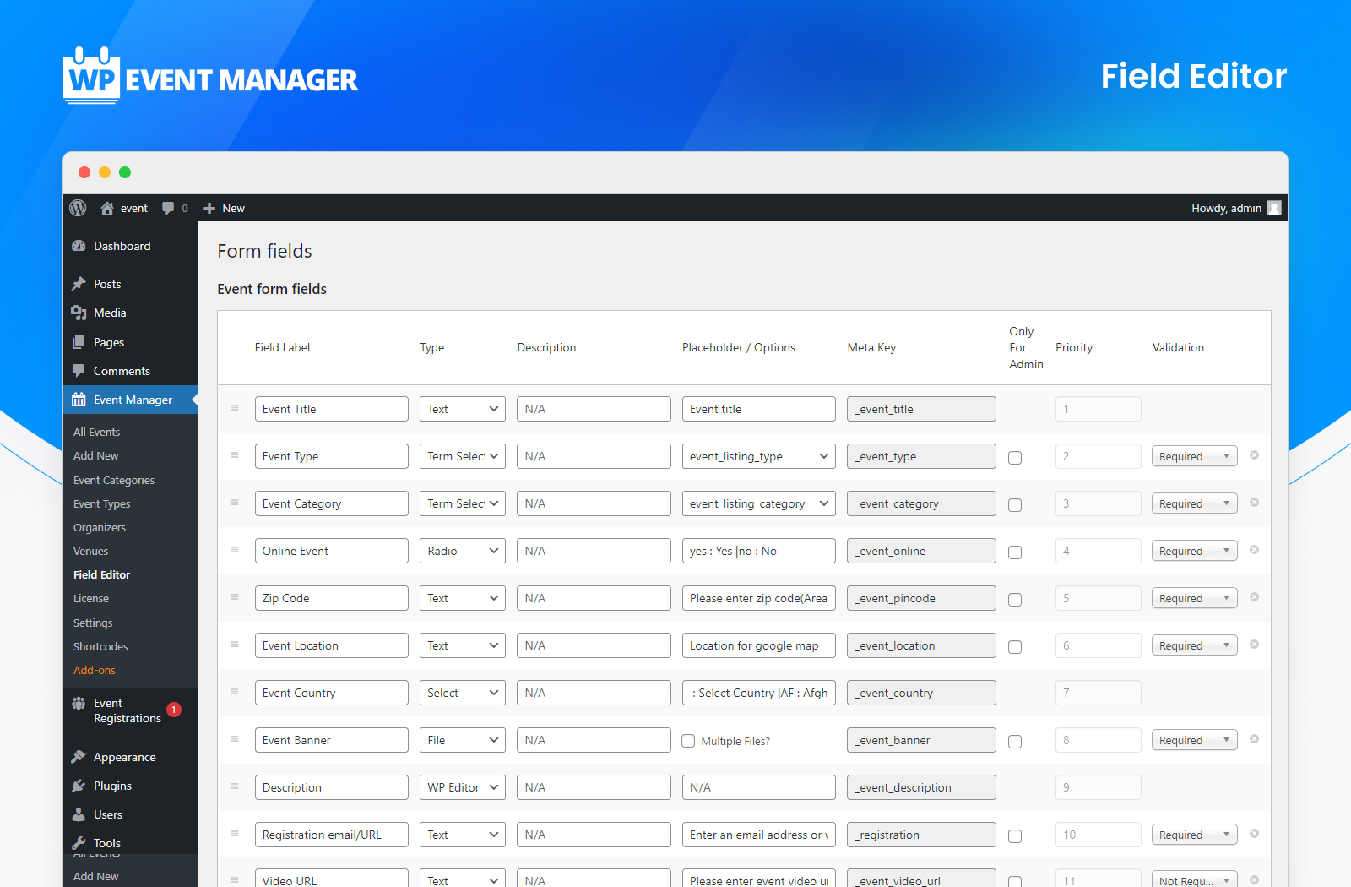Toggle Only For Admin for Online Event
Viewport: 1351px width, 887px height.
1015,552
